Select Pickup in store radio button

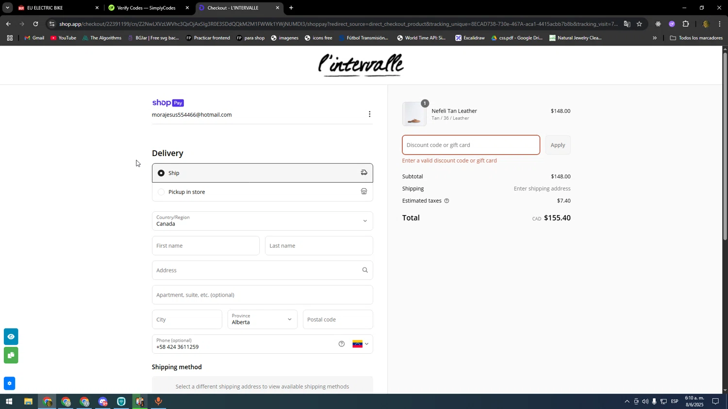click(x=161, y=192)
